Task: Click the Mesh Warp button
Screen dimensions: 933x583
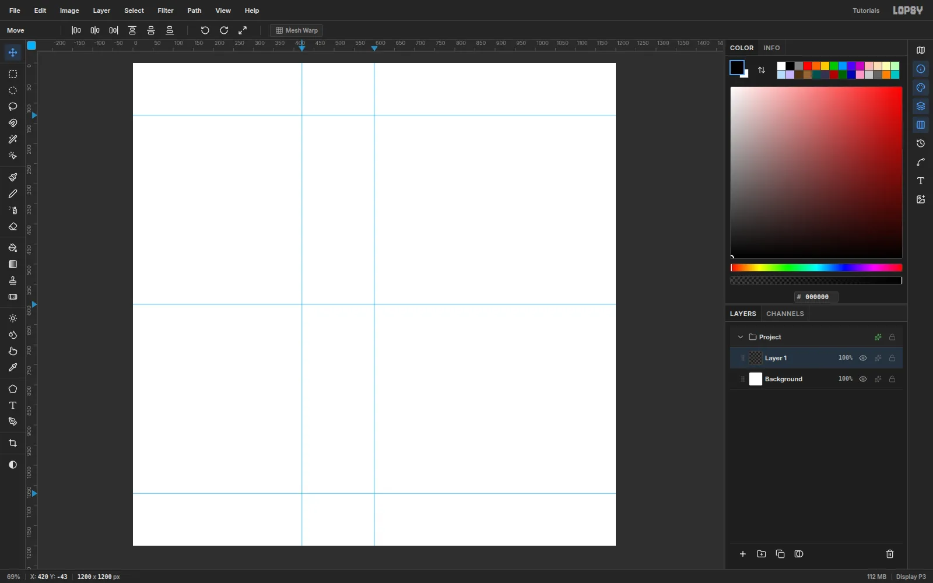Action: click(x=297, y=30)
